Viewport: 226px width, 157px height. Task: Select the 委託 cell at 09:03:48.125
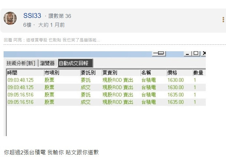coord(86,80)
